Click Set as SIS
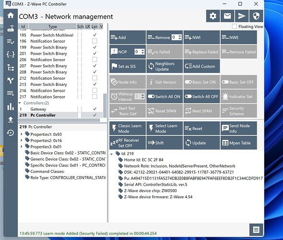 128,66
